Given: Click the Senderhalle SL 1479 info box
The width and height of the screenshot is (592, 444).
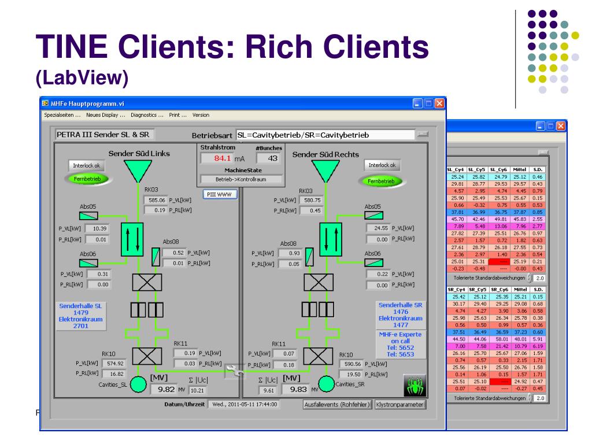Looking at the screenshot, I should click(81, 316).
